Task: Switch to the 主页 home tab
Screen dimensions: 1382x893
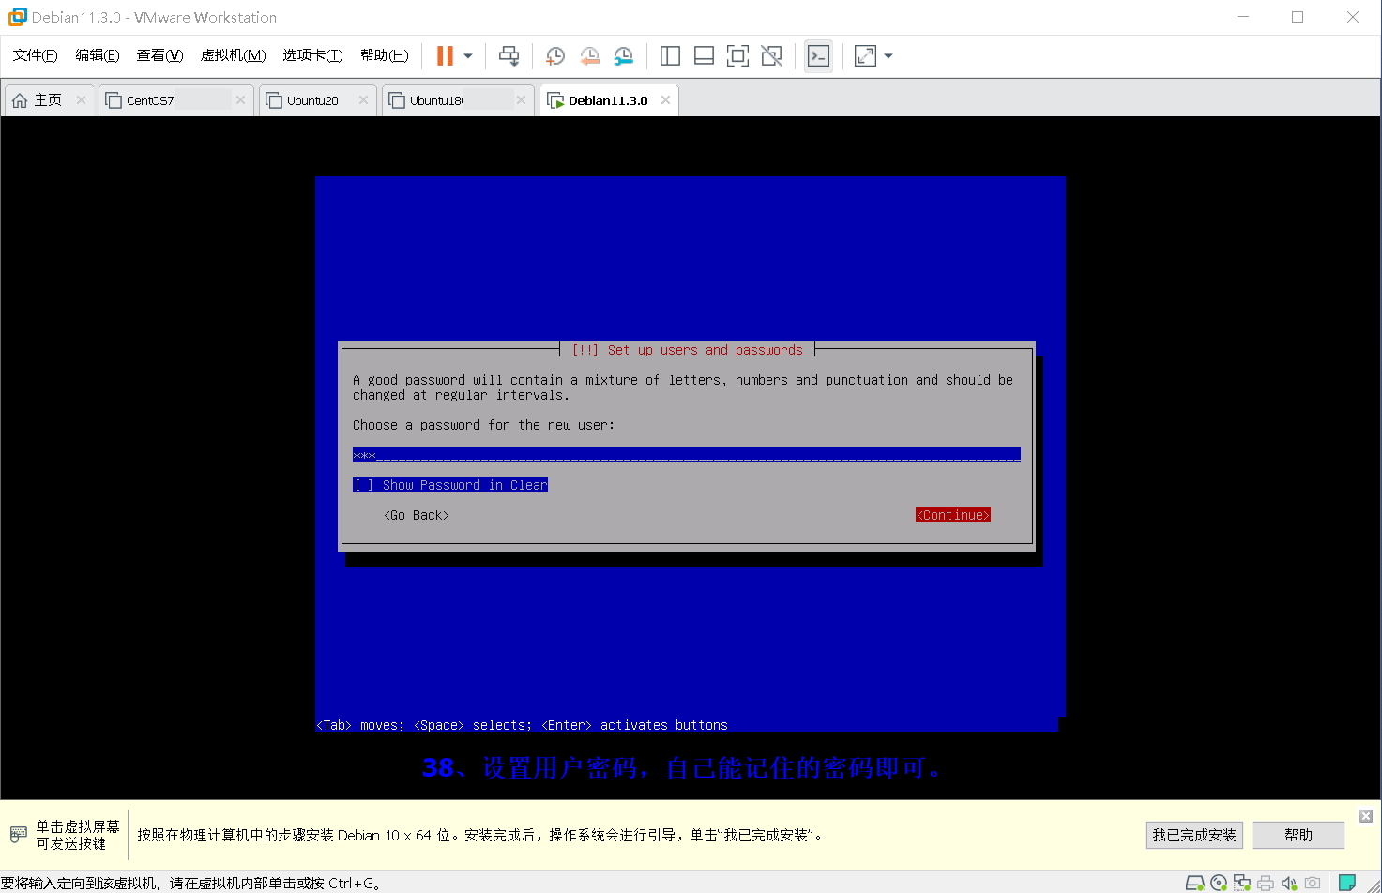Action: (48, 100)
